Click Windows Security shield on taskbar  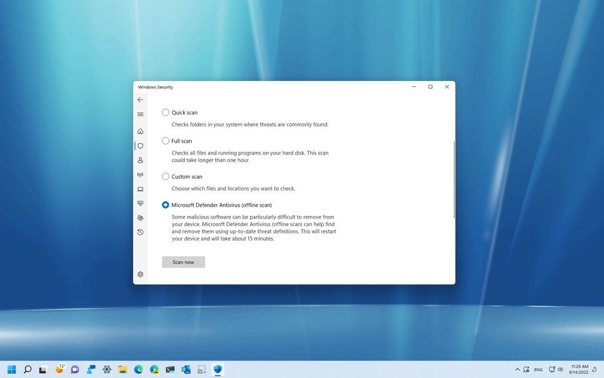(218, 369)
